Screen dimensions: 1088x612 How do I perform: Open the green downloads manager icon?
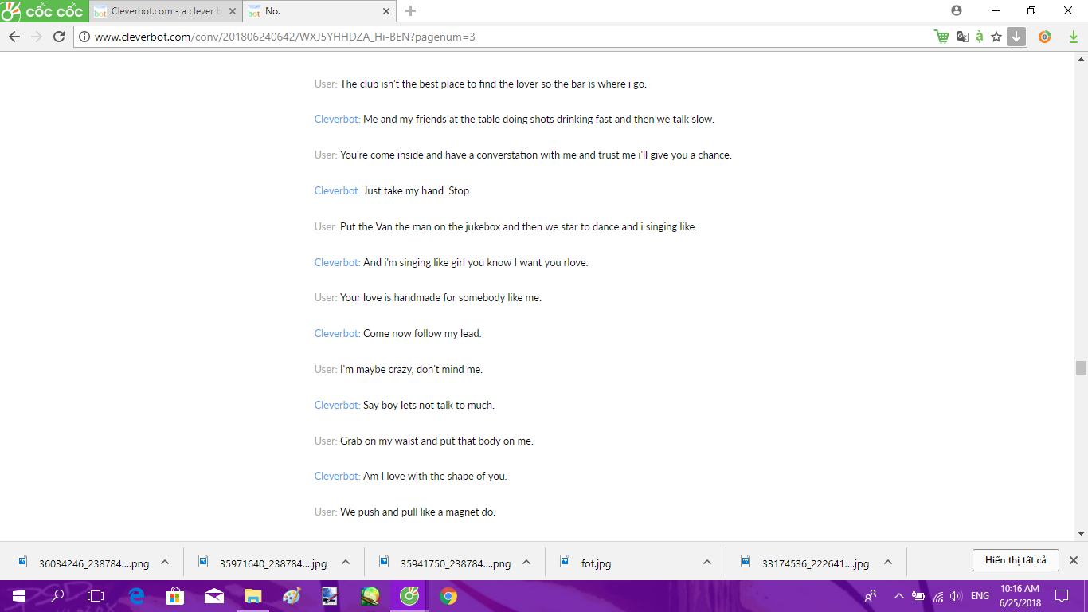pyautogui.click(x=1073, y=37)
